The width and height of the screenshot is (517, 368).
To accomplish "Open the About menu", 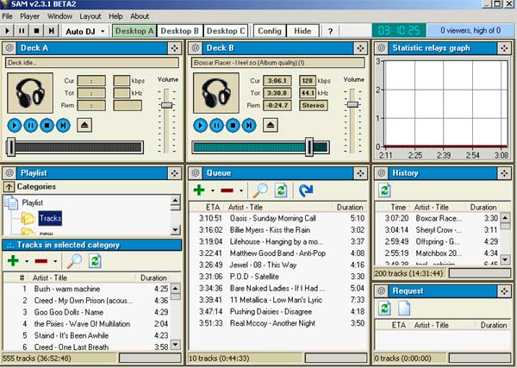I will pyautogui.click(x=140, y=16).
